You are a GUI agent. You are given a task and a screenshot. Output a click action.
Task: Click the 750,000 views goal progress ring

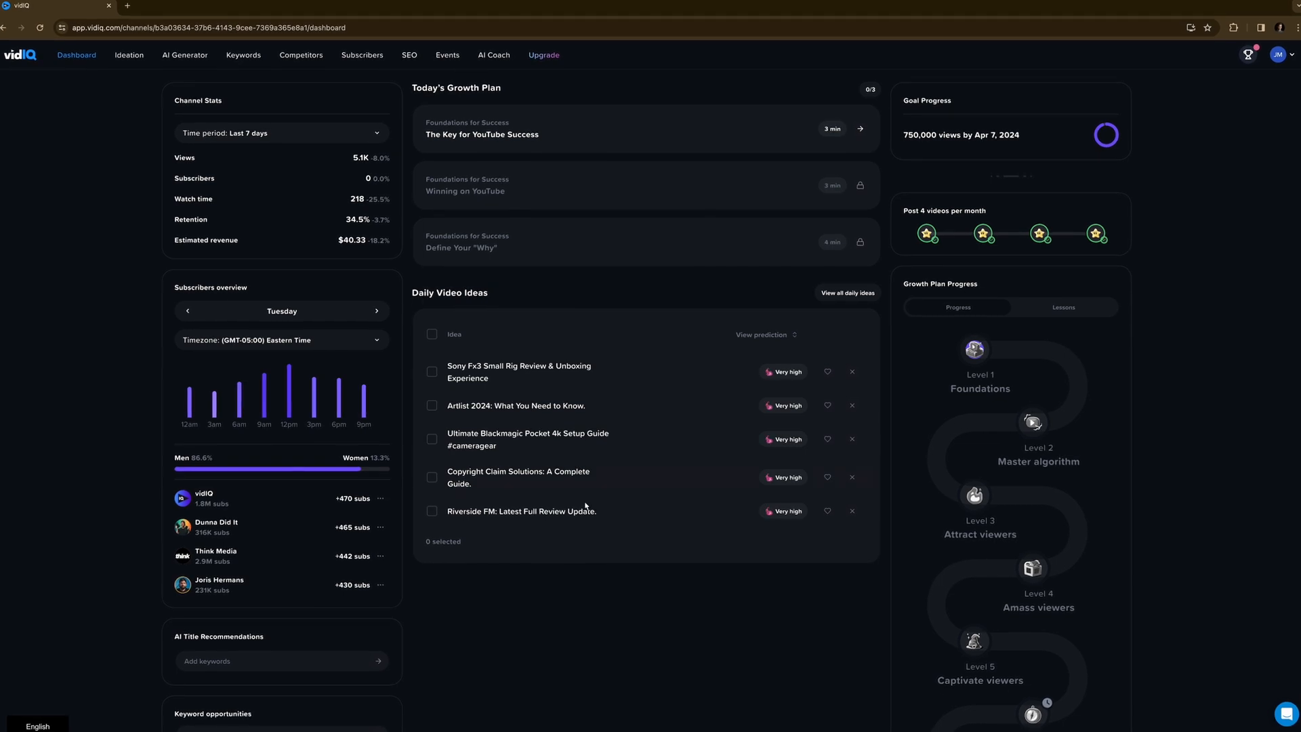pyautogui.click(x=1106, y=135)
